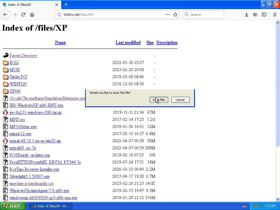Sort listing by Name column
Image resolution: width=280 pixels, height=210 pixels.
(60, 42)
